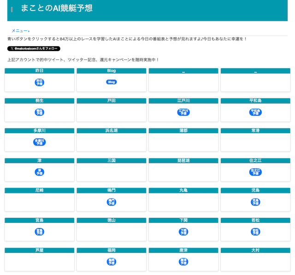Click the 下関 card header

183,220
